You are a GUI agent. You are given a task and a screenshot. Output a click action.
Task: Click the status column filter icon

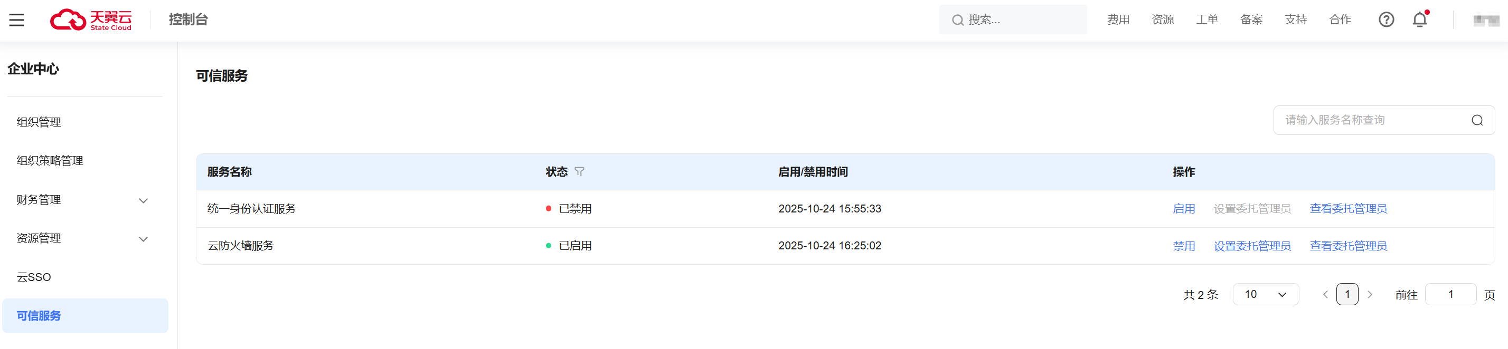point(579,172)
